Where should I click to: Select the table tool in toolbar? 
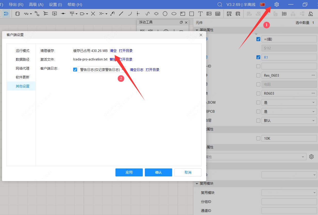pyautogui.click(x=218, y=14)
